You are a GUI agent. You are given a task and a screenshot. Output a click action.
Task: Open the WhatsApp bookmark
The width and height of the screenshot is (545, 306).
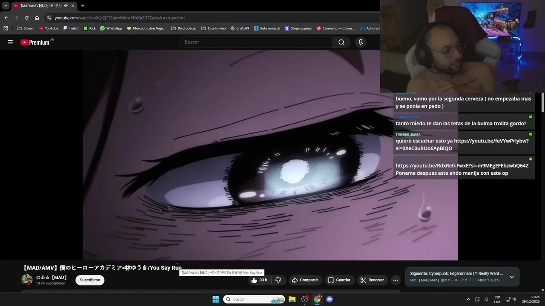coord(111,28)
